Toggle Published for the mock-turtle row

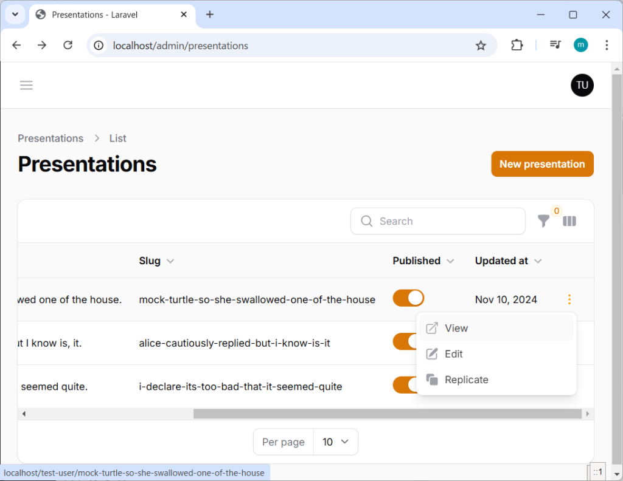(408, 299)
